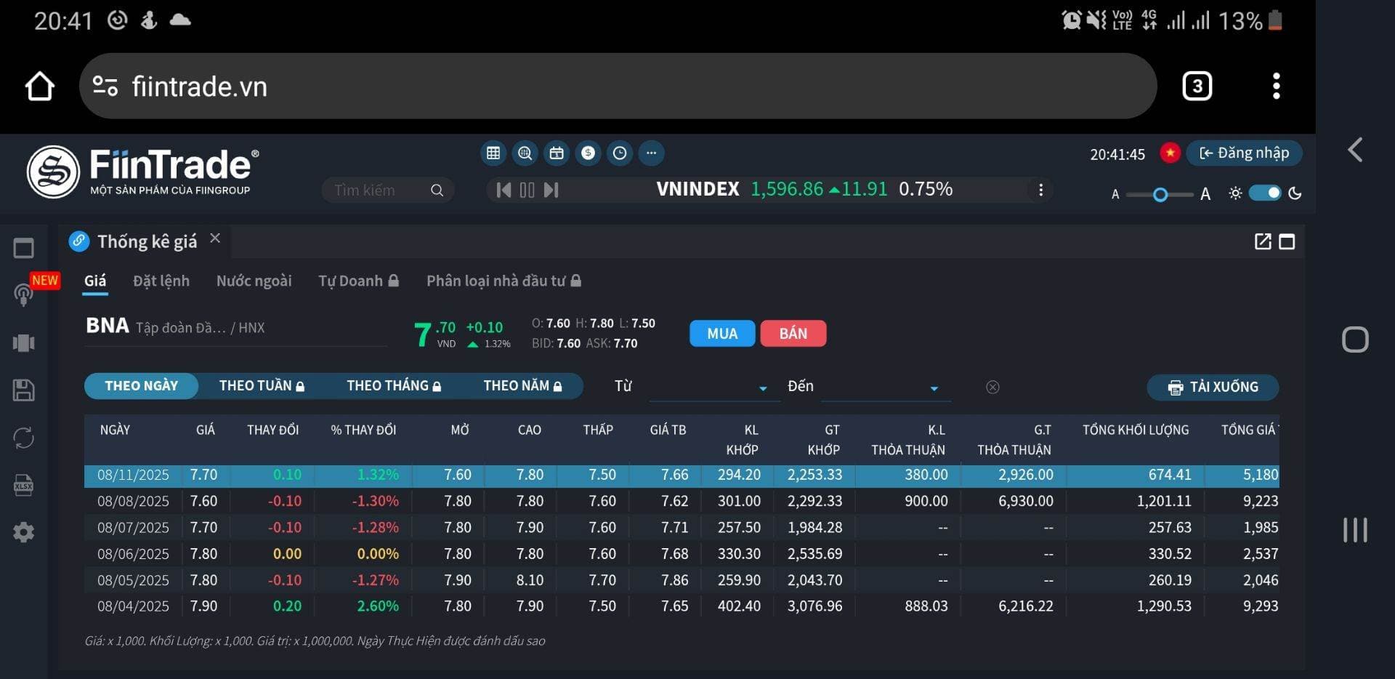
Task: Open the locked Tự Doanh tab
Action: point(358,281)
